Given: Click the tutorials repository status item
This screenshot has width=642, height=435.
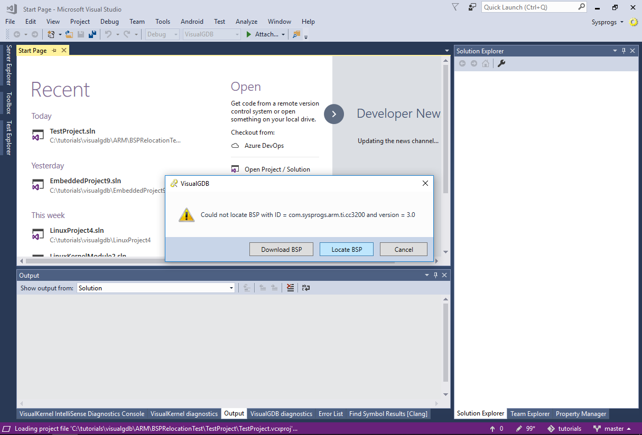Looking at the screenshot, I should click(x=564, y=429).
